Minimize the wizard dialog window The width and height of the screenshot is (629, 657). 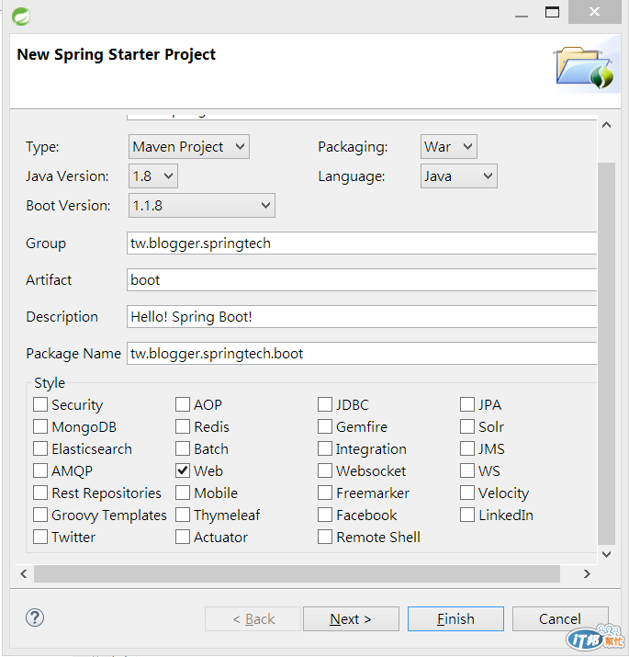(522, 16)
